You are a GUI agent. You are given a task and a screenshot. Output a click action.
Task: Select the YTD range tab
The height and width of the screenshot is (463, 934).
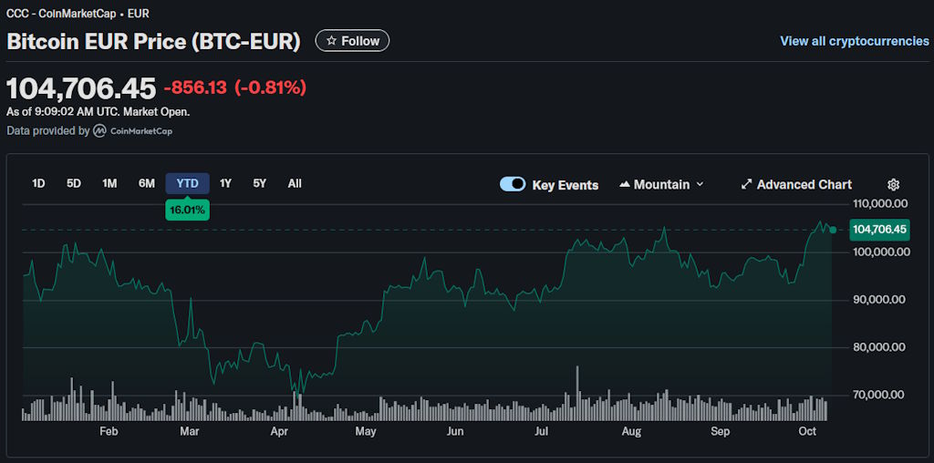point(187,183)
